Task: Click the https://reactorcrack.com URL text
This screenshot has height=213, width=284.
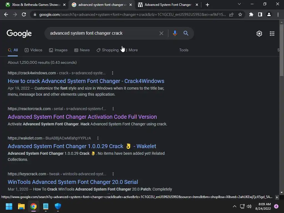Action: [x=29, y=109]
